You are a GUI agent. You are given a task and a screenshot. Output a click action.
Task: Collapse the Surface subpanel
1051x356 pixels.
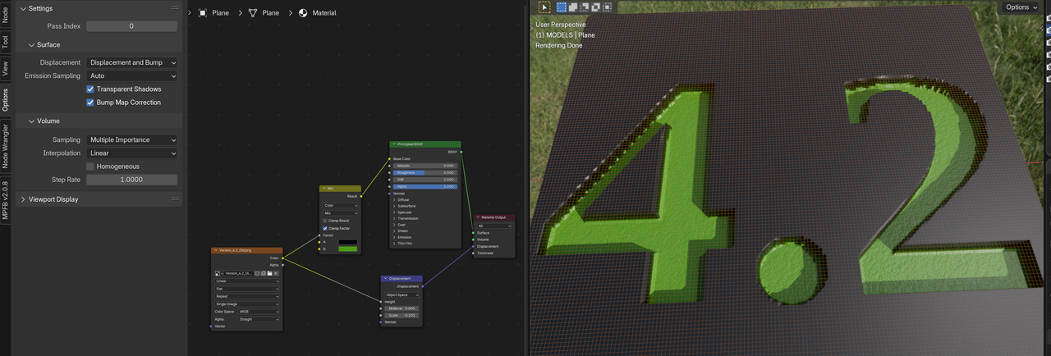pos(31,44)
